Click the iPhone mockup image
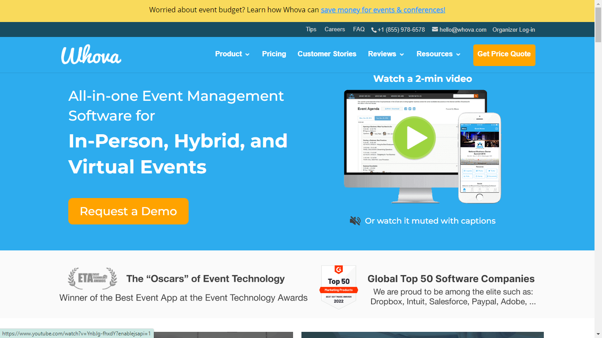 pos(479,158)
